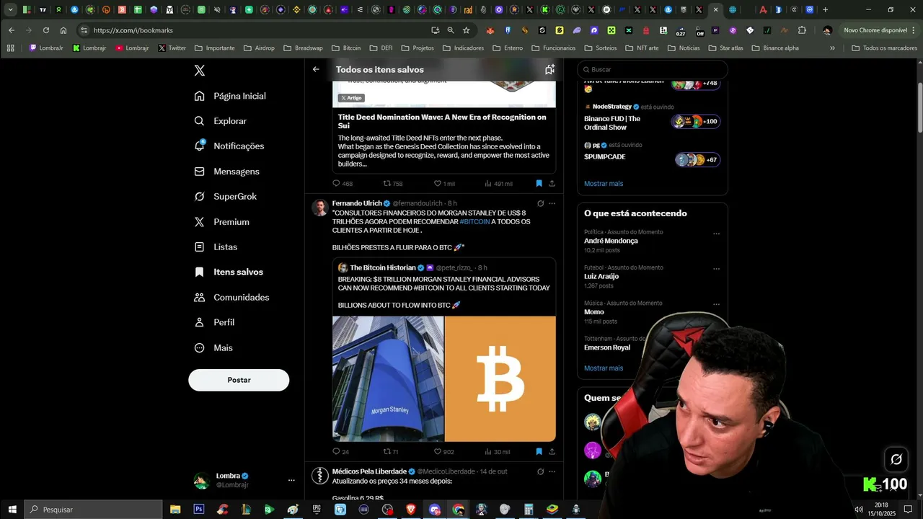Image resolution: width=923 pixels, height=519 pixels.
Task: Remove bookmark on Fernando Ulrich post
Action: pyautogui.click(x=539, y=452)
